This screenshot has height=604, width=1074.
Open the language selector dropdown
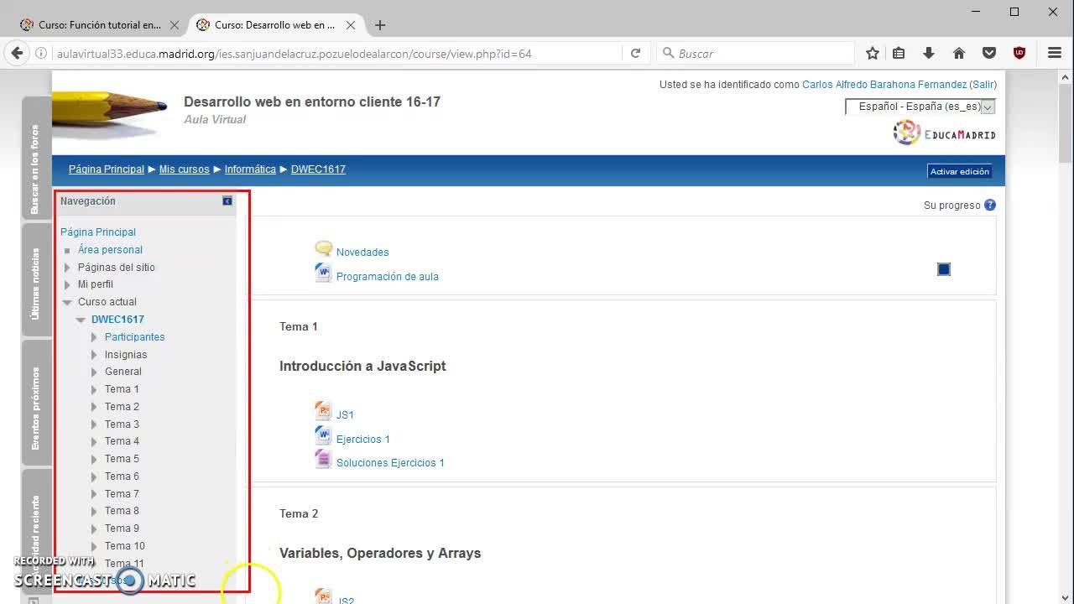pos(920,107)
